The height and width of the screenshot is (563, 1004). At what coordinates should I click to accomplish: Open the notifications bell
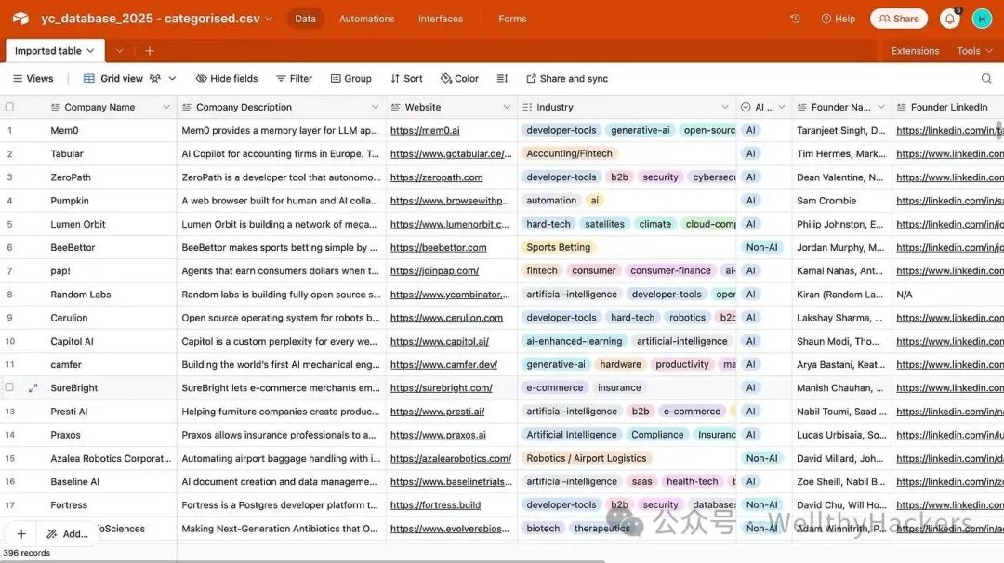click(949, 19)
